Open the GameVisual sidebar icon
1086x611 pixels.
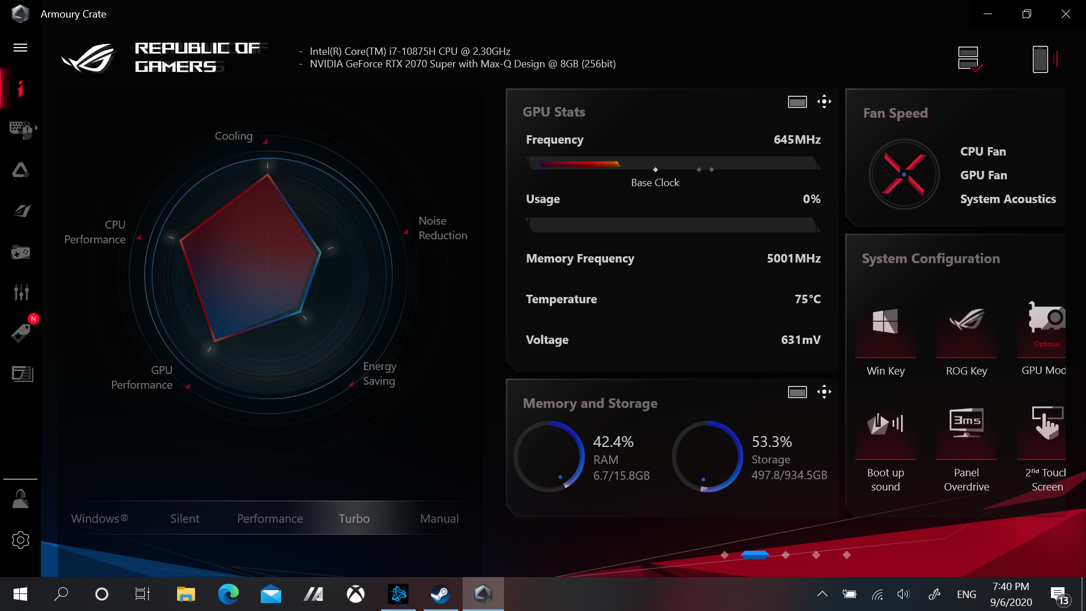(21, 211)
